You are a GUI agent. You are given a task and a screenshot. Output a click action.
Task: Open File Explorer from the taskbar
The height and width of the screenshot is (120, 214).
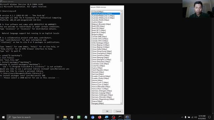pyautogui.click(x=65, y=117)
